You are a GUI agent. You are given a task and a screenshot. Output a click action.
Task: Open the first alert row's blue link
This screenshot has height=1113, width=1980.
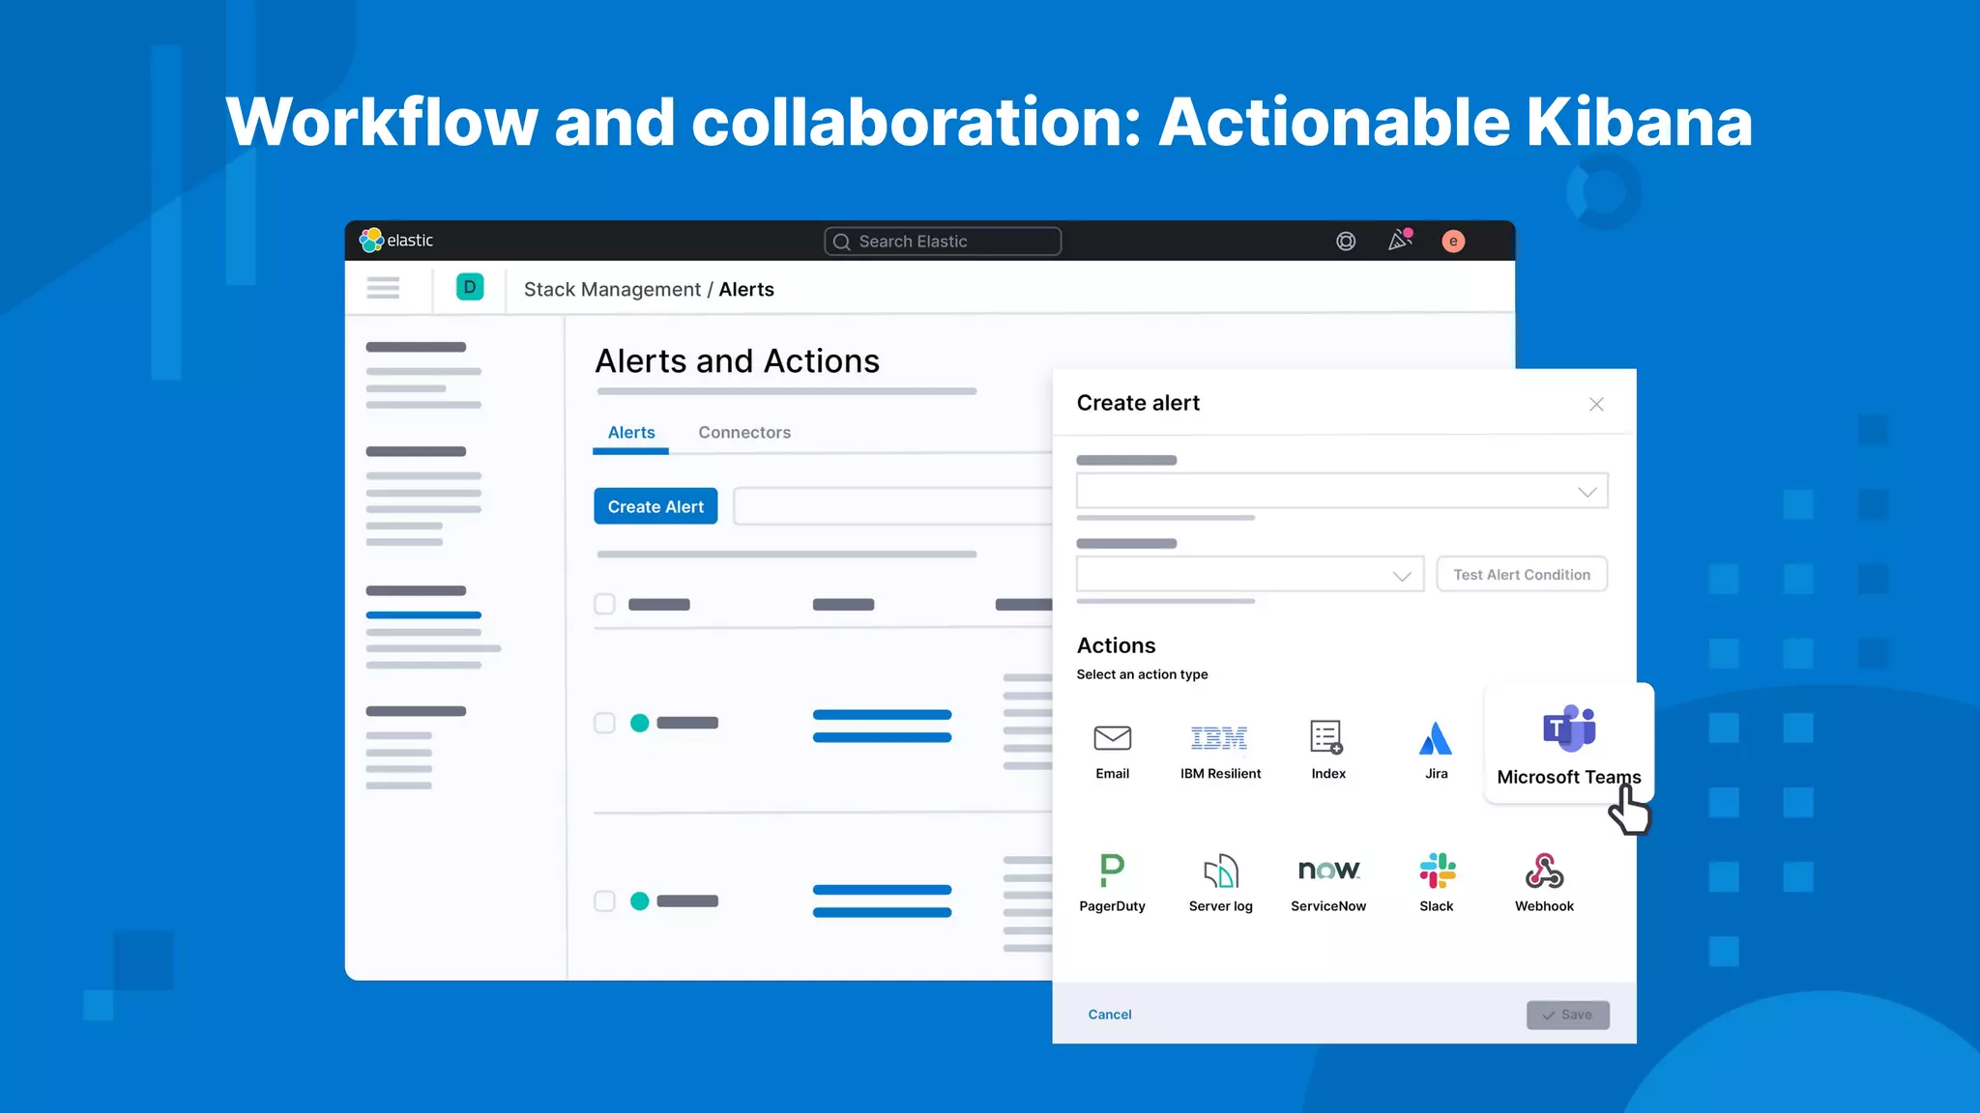pyautogui.click(x=882, y=726)
